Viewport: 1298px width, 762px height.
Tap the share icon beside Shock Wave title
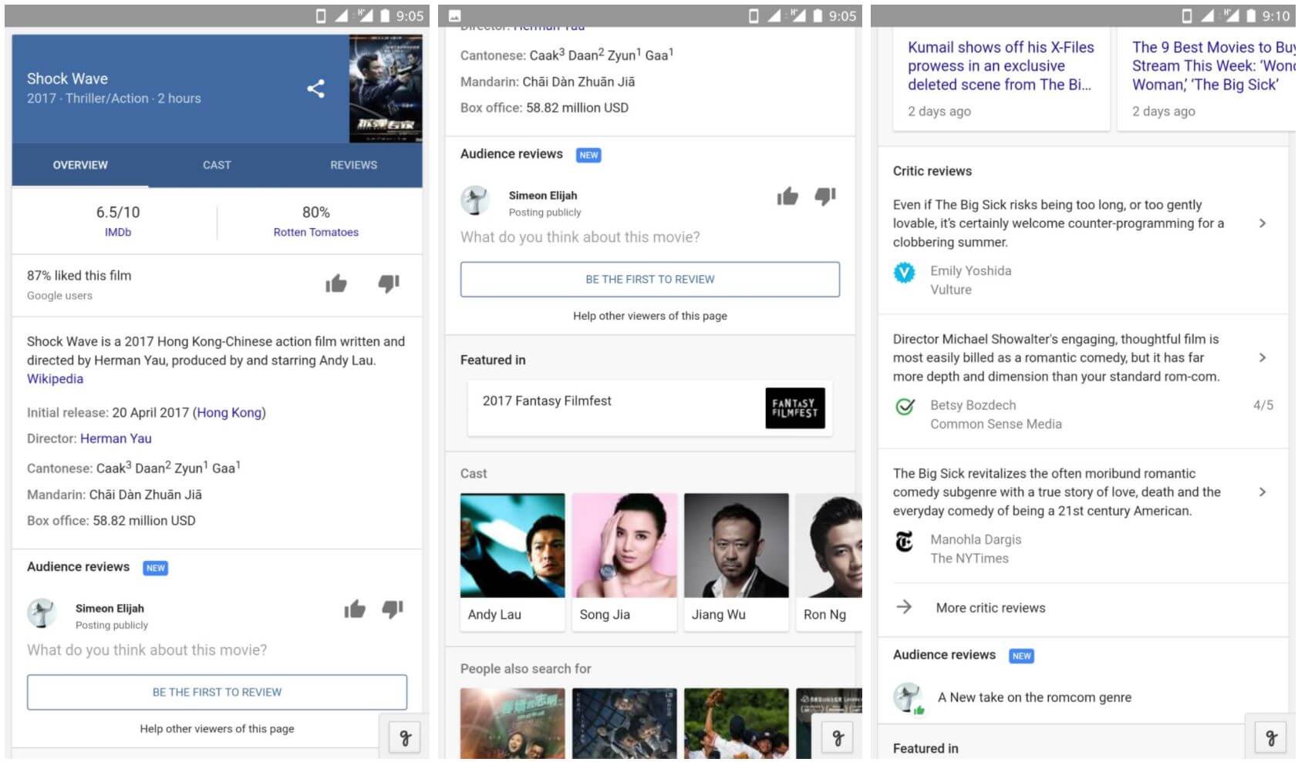tap(315, 89)
